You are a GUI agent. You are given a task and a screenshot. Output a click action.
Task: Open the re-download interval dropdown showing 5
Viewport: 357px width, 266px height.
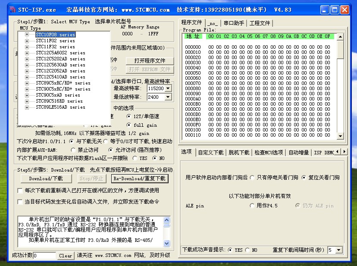(x=339, y=250)
